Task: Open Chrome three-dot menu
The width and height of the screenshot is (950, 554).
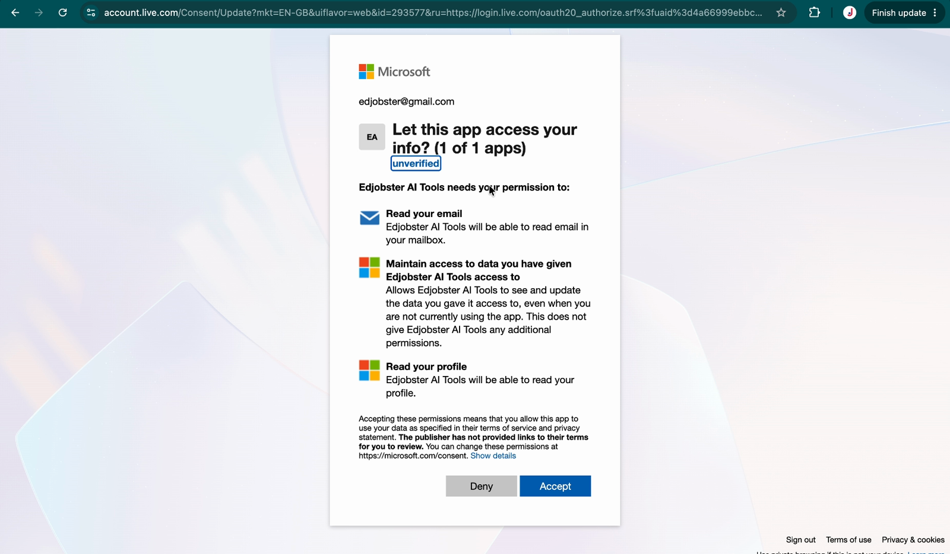Action: click(935, 12)
